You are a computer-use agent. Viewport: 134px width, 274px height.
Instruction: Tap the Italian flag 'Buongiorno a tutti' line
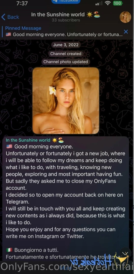pos(32,250)
